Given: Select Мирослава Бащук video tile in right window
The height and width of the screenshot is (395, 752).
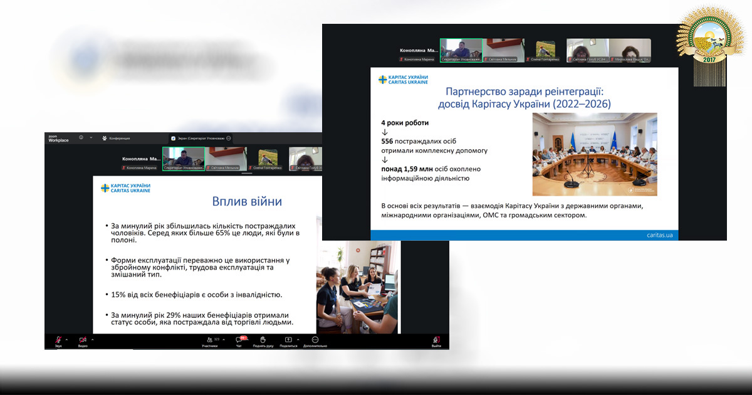Looking at the screenshot, I should [630, 50].
